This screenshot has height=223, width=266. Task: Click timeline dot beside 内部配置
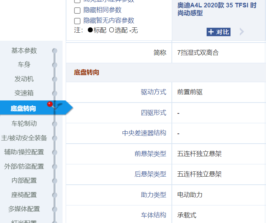pyautogui.click(x=54, y=181)
